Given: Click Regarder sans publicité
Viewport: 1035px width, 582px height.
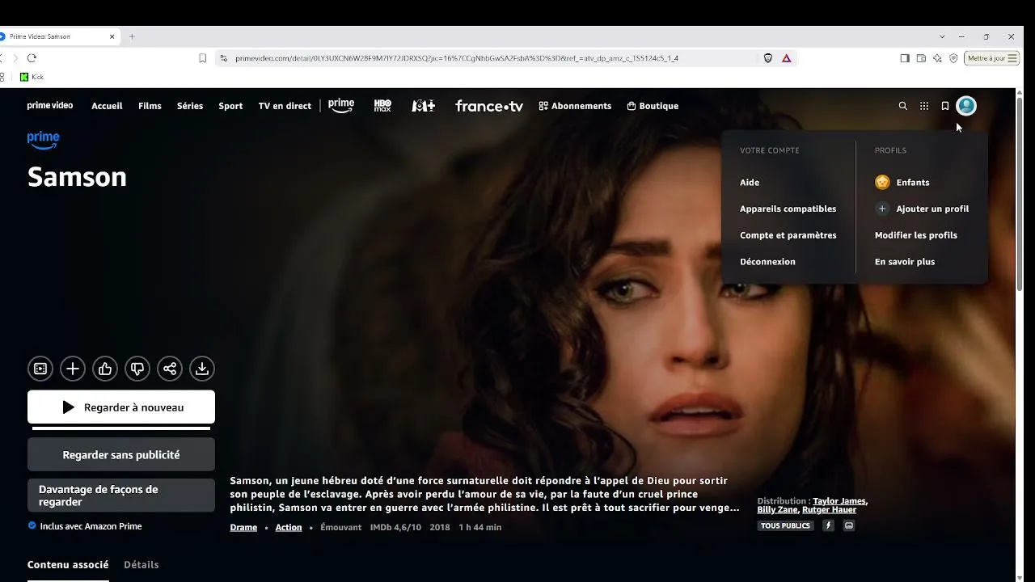Looking at the screenshot, I should [121, 455].
